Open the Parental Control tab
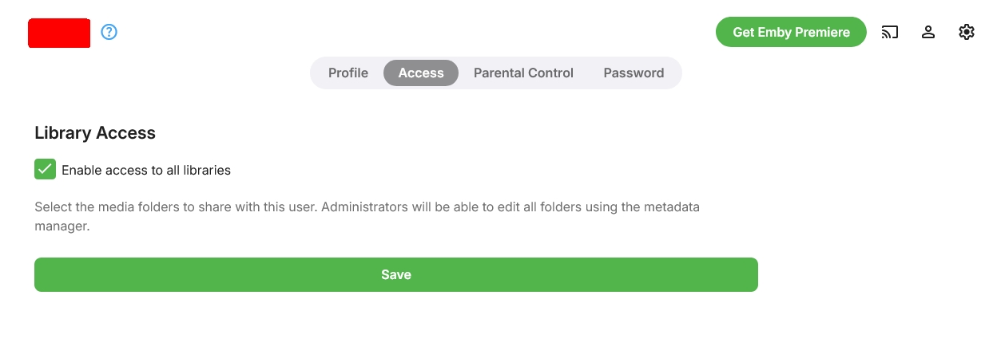This screenshot has height=358, width=1005. coord(523,73)
